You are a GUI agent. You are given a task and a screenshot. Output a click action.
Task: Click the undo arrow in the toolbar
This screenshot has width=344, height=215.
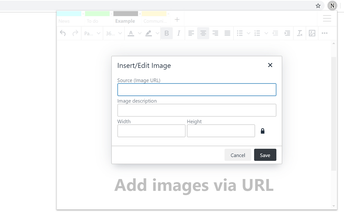[63, 33]
